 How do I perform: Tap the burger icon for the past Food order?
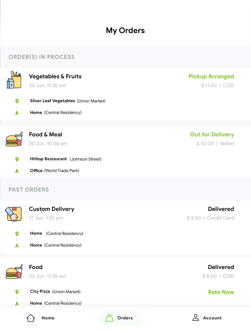13,271
